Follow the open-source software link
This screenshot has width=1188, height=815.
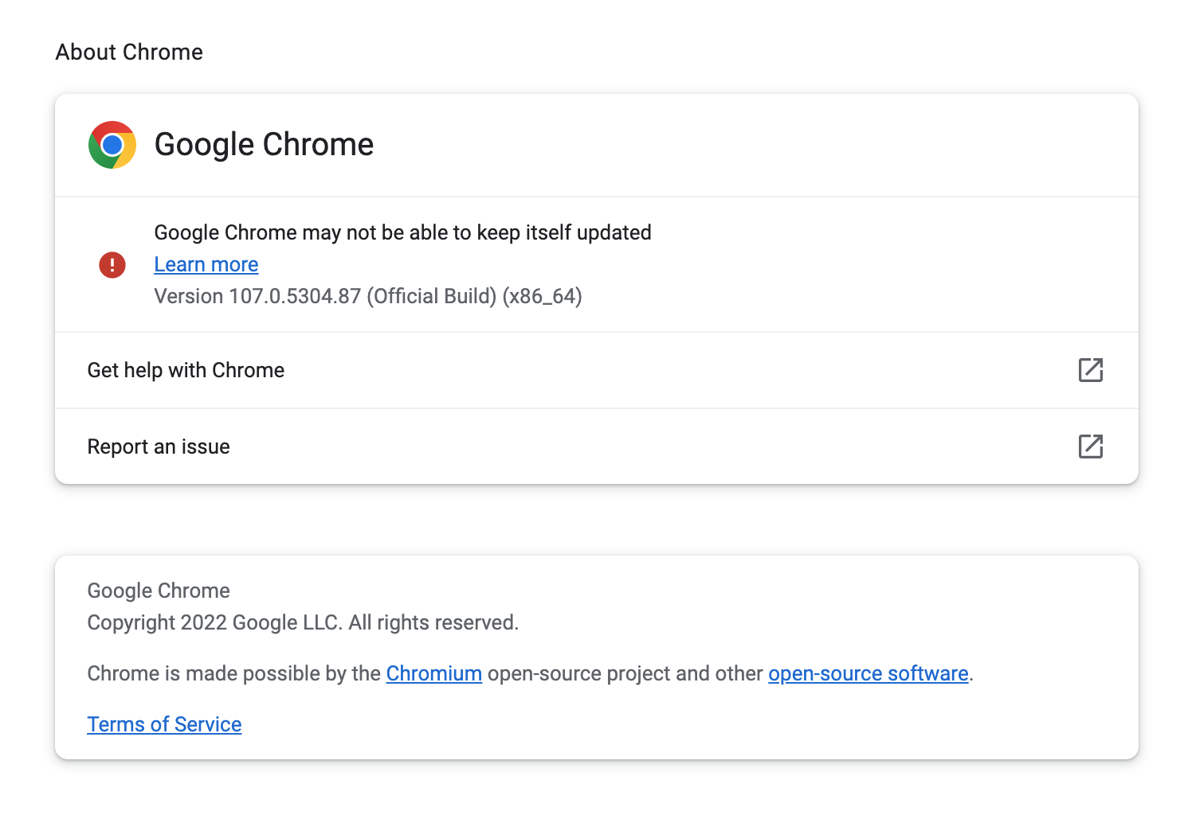[x=868, y=673]
